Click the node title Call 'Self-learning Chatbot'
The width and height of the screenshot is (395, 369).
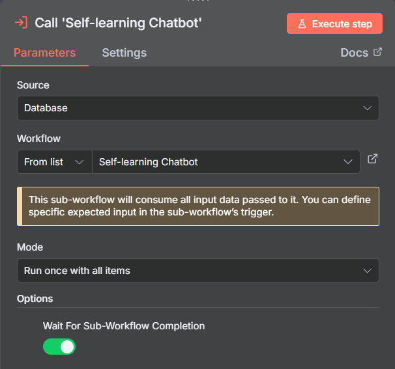pos(118,23)
